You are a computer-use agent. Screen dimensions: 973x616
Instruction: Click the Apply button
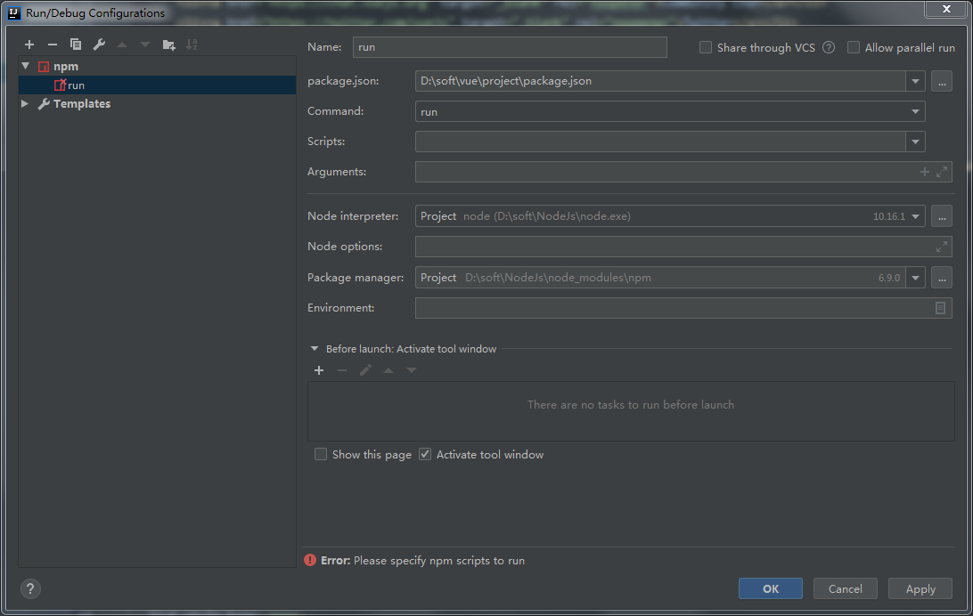(x=920, y=588)
